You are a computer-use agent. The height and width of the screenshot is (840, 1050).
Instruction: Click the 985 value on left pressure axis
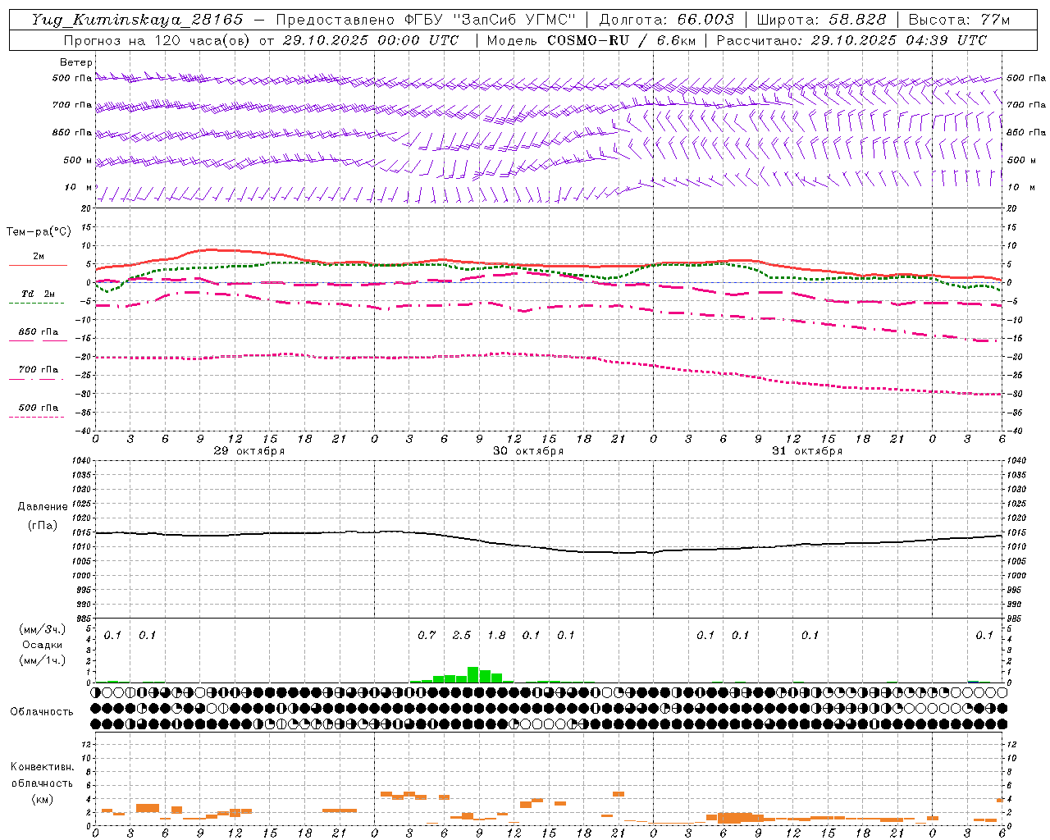[x=82, y=618]
